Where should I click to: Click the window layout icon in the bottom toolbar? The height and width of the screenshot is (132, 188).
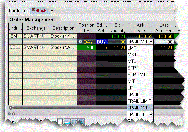pyautogui.click(x=60, y=122)
